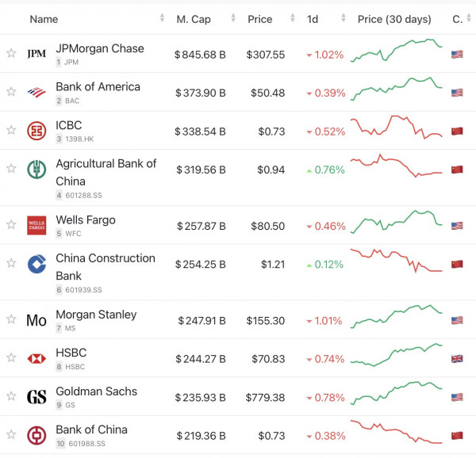Sort by the Price column header
476x458 pixels.
click(x=259, y=19)
